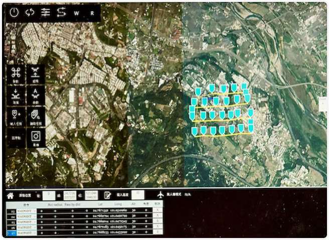The height and width of the screenshot is (240, 329).
Task: Click the add waypoint pin icon
Action: (x=16, y=115)
